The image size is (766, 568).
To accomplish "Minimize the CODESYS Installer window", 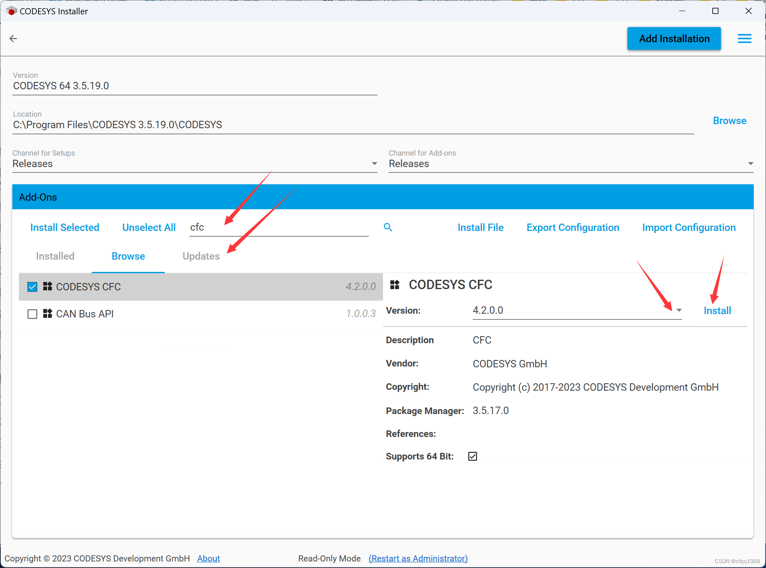I will coord(682,11).
